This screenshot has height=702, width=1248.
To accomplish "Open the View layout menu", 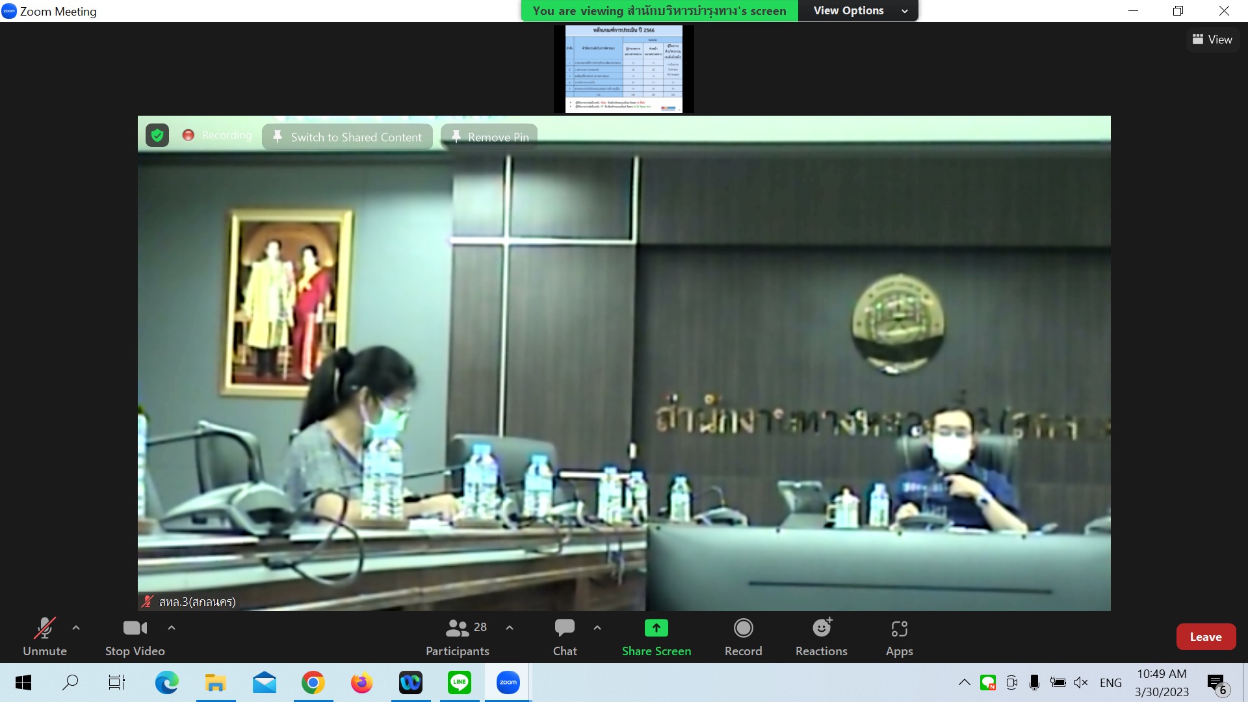I will pos(1212,40).
